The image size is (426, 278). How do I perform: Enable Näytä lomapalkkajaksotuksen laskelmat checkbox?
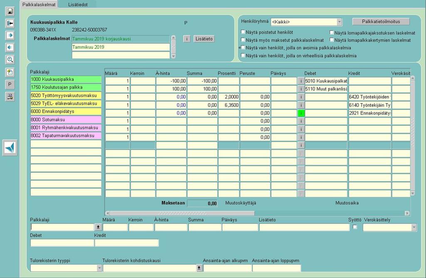332,32
